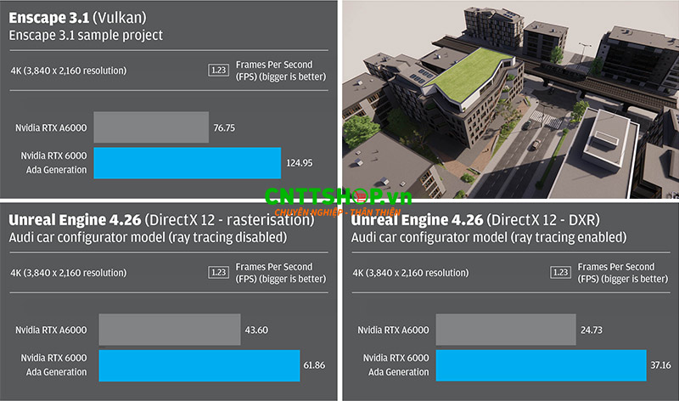Click 4K resolution label in DXR chart
This screenshot has width=679, height=401.
click(x=411, y=273)
